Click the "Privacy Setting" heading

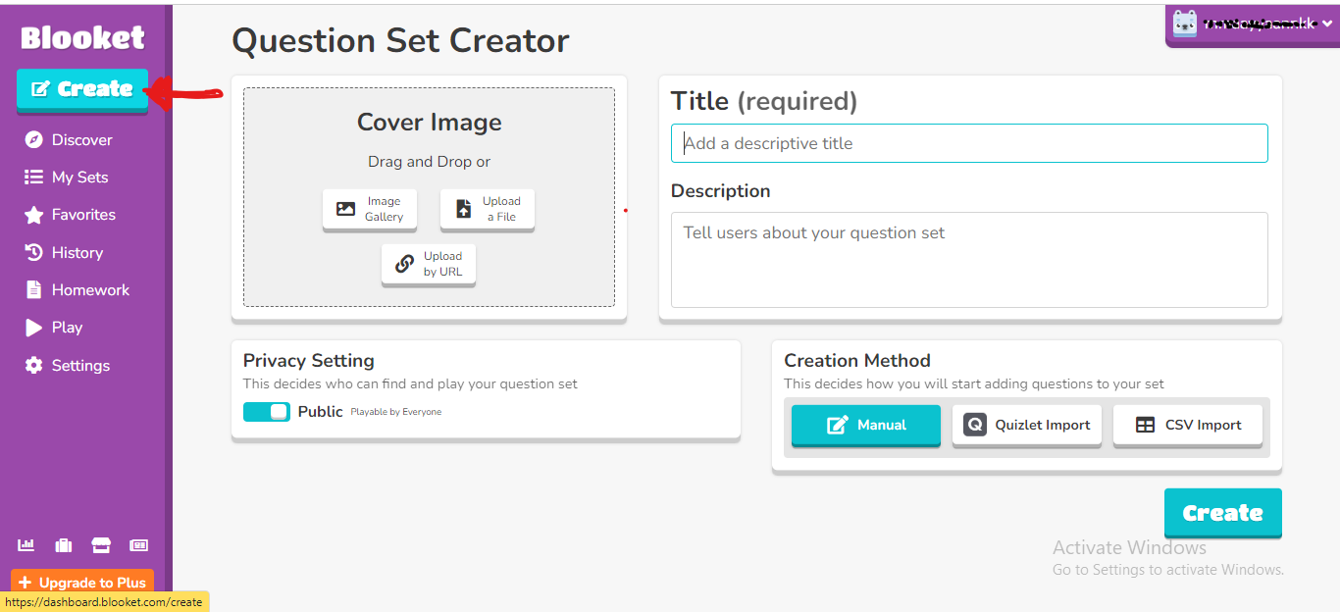[309, 360]
